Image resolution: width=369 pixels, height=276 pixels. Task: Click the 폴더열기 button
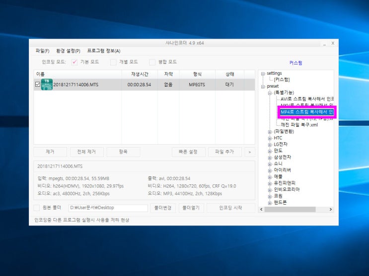point(191,208)
